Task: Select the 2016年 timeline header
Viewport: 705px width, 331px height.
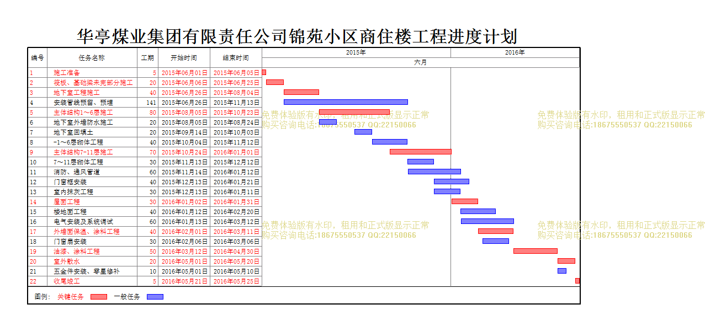Action: click(515, 52)
